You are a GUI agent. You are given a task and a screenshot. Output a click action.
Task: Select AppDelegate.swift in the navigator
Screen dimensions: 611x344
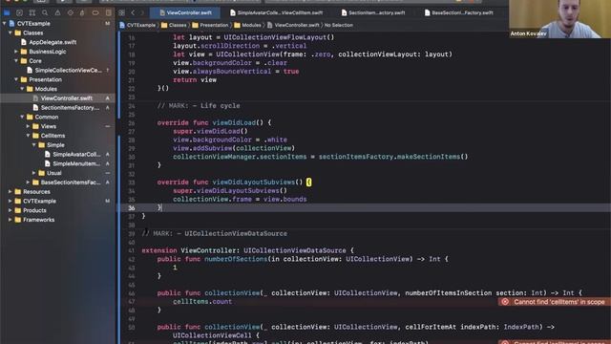[53, 42]
